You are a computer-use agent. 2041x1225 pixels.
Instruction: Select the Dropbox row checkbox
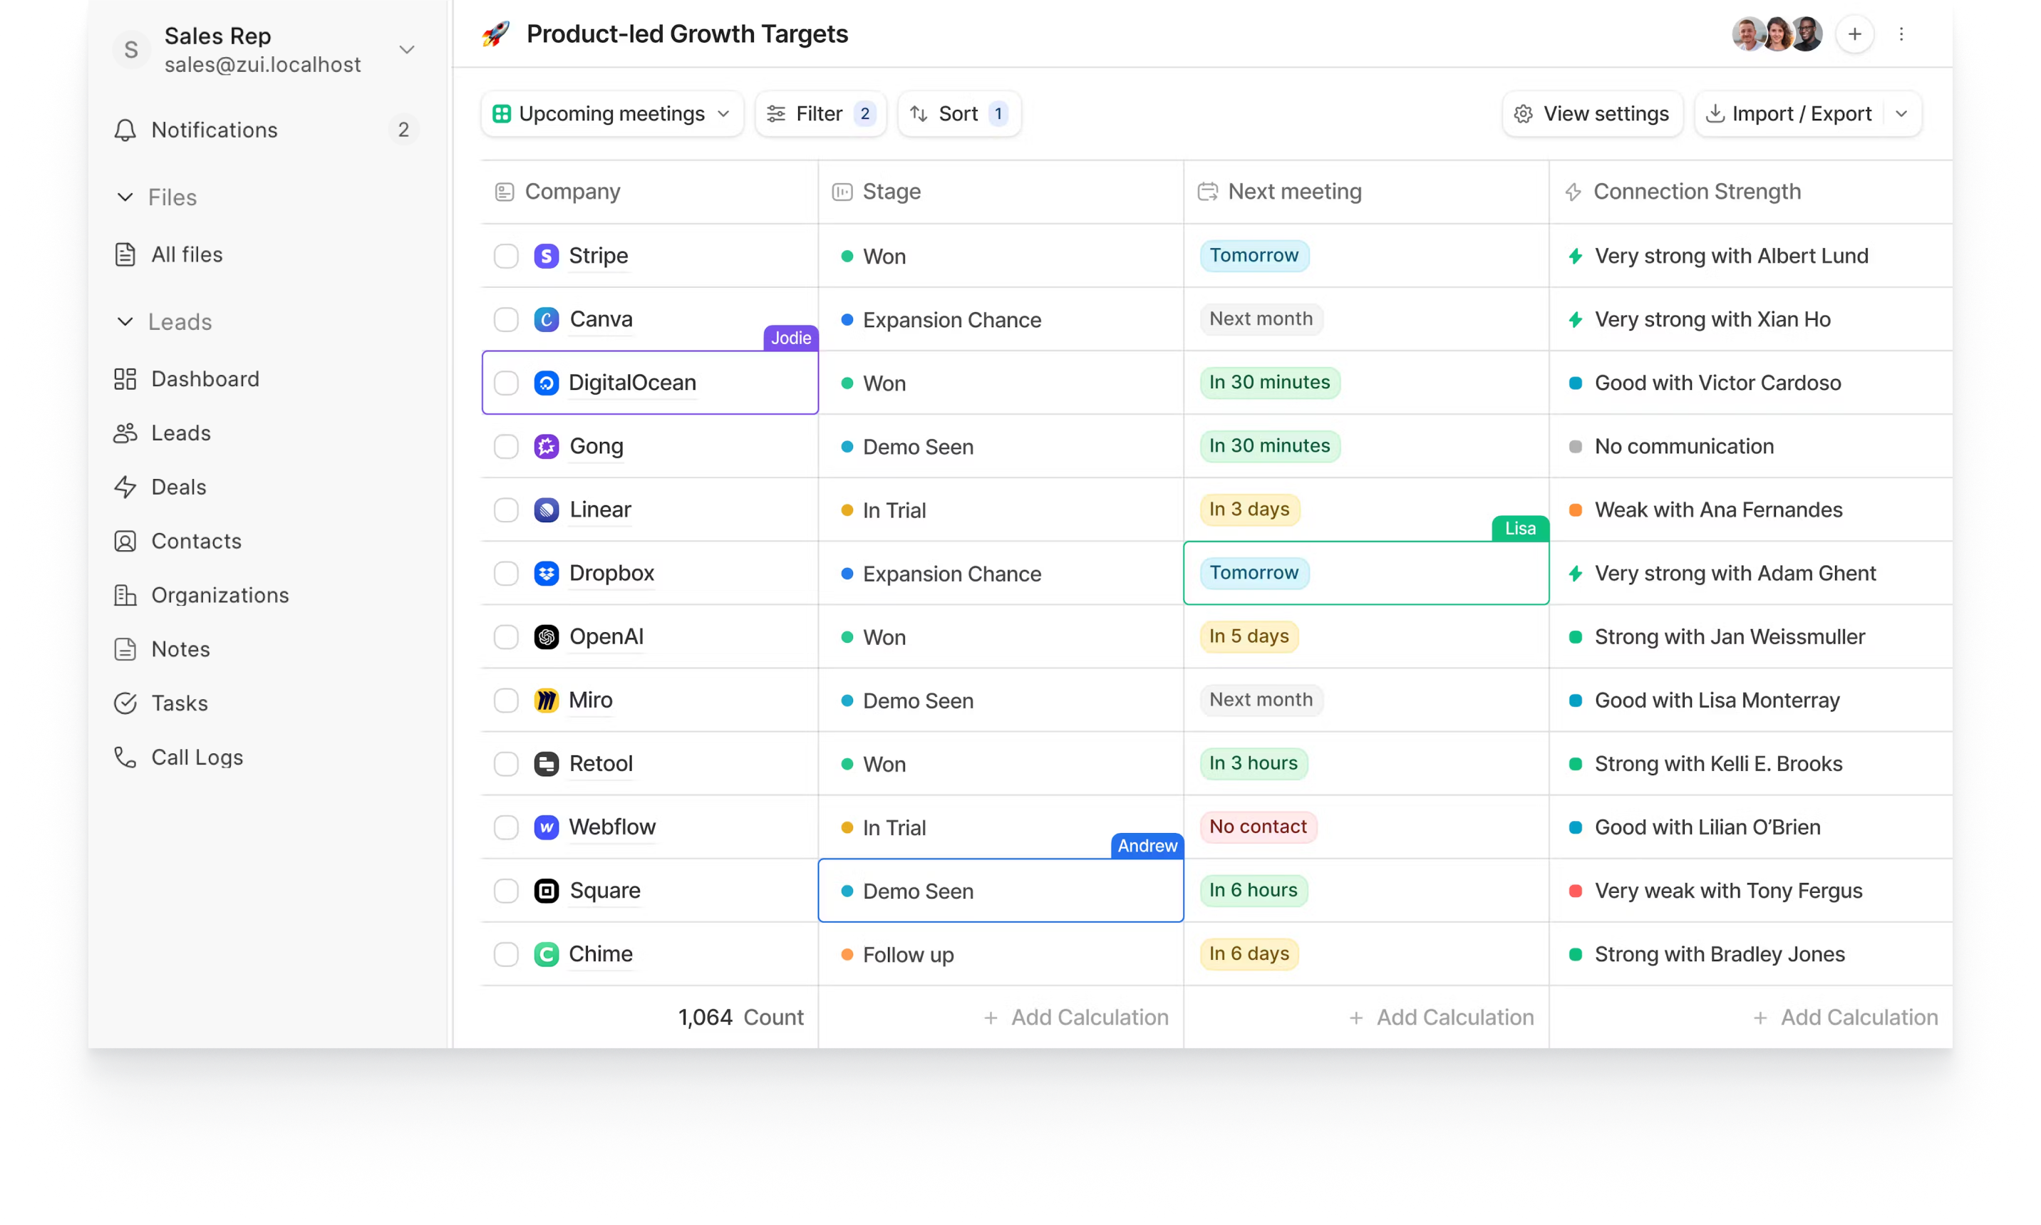click(x=506, y=573)
